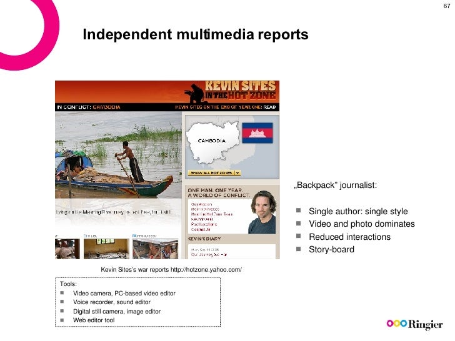455x341 pixels.
Task: Click the Cambodia flag image
Action: (x=257, y=133)
